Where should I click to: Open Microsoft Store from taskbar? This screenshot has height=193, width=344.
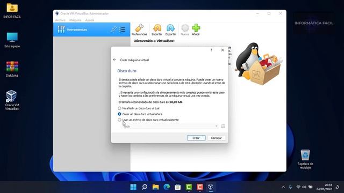click(x=178, y=187)
